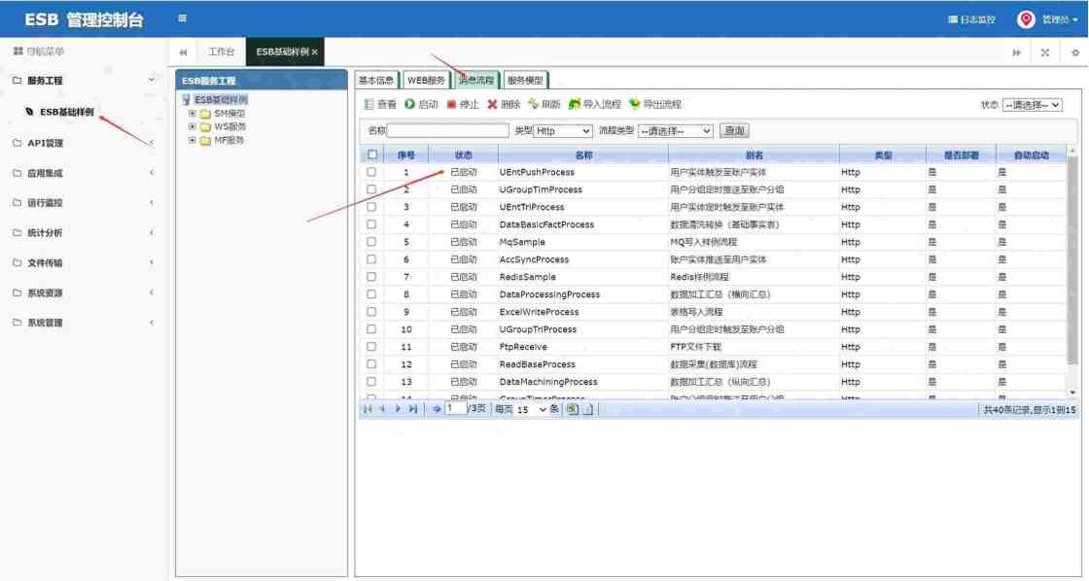Click the page number input in pager
The height and width of the screenshot is (581, 1089).
click(456, 409)
